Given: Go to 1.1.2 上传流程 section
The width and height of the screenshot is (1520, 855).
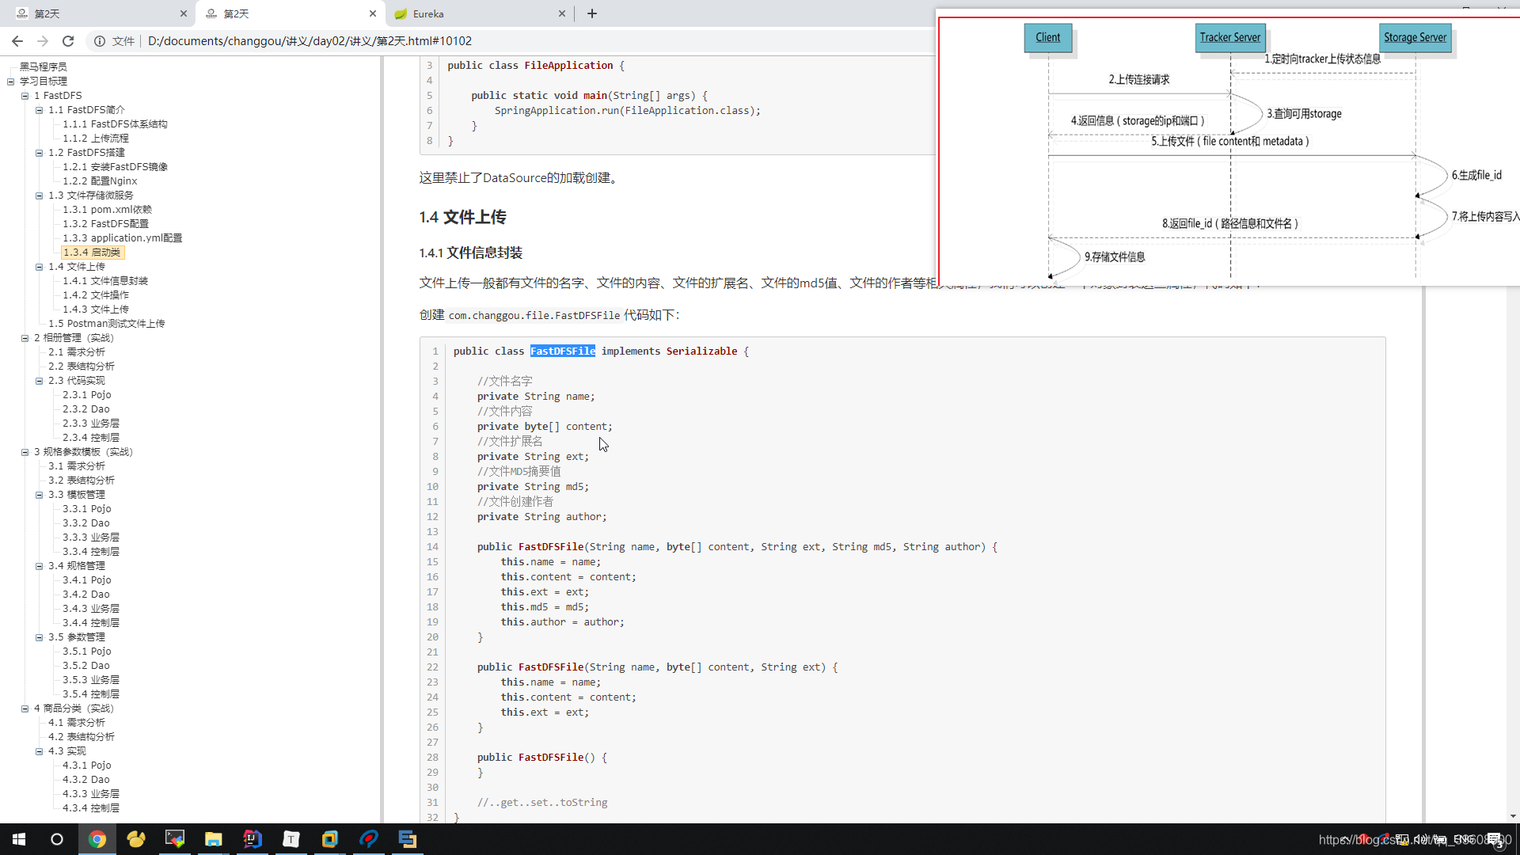Looking at the screenshot, I should pyautogui.click(x=96, y=139).
